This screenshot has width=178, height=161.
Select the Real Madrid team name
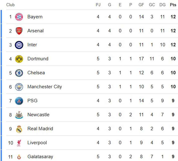40,129
